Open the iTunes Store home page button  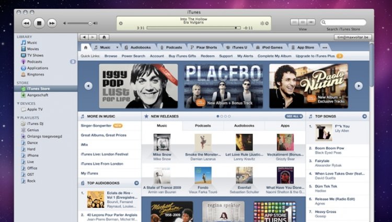pos(104,37)
